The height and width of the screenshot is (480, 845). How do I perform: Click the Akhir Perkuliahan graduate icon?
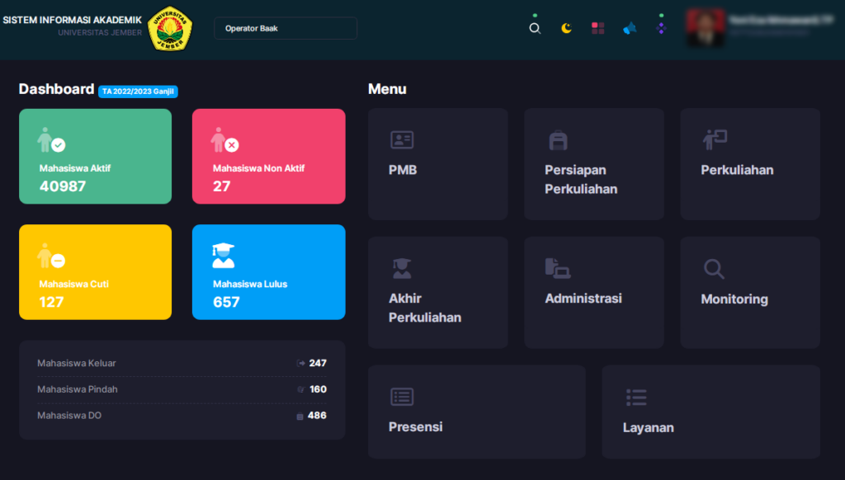tap(402, 268)
